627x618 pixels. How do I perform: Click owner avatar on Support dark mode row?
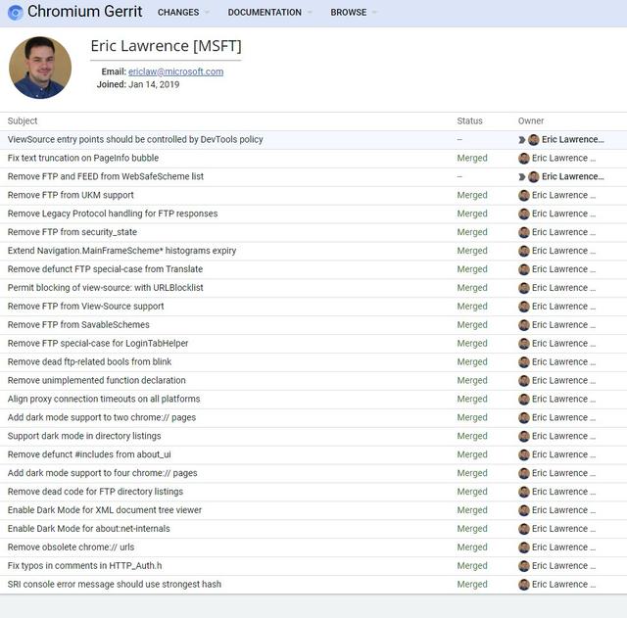[x=524, y=437]
